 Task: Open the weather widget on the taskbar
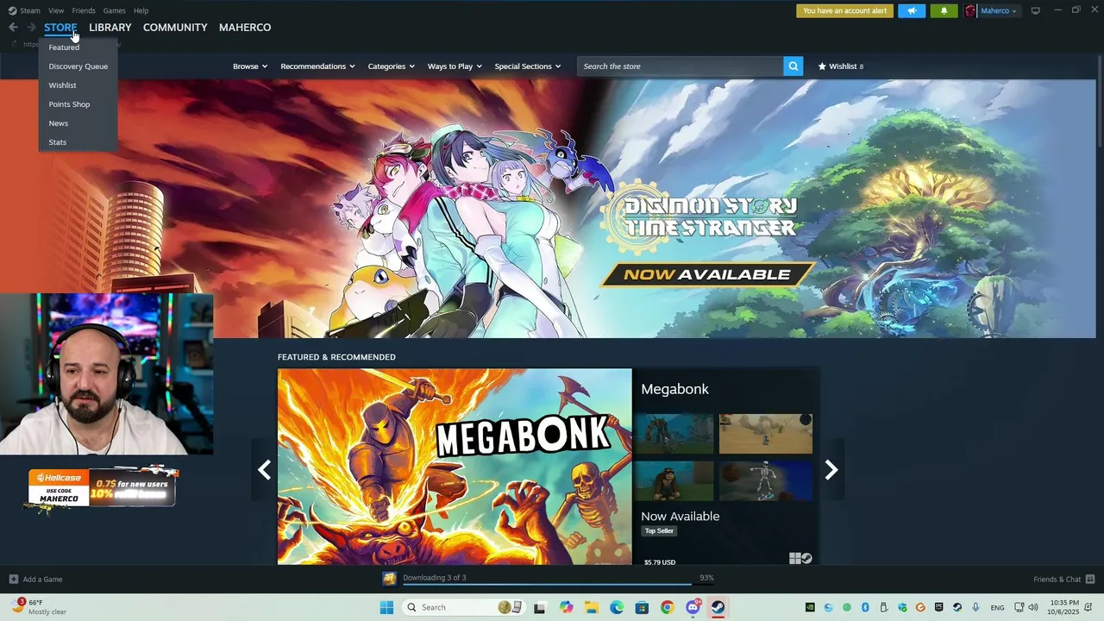(x=40, y=607)
